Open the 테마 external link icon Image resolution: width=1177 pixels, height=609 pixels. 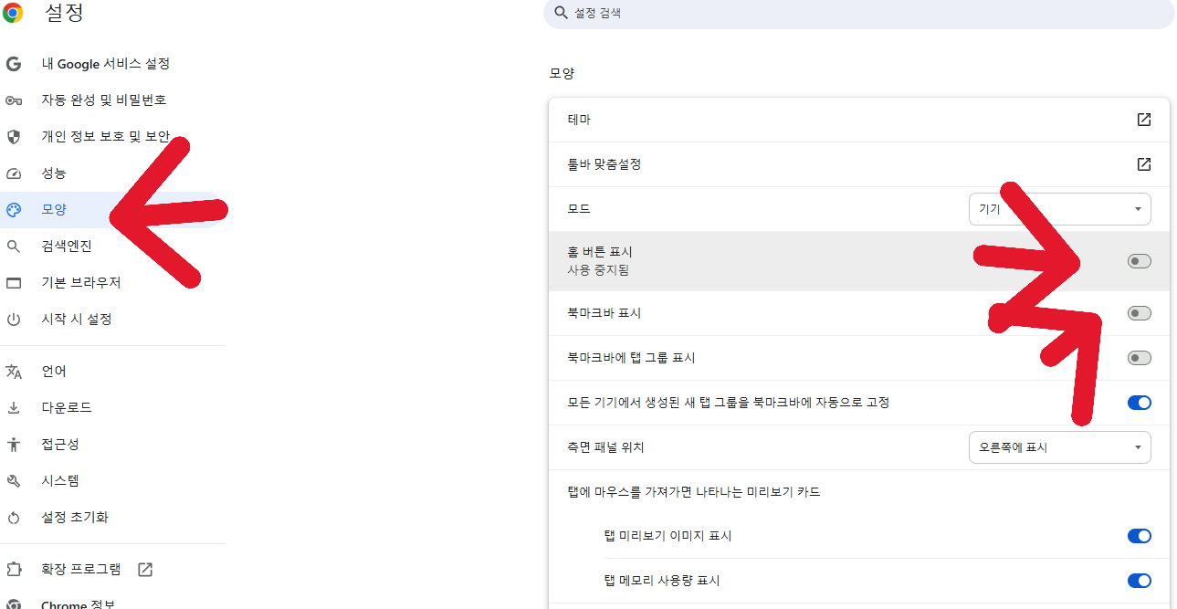coord(1142,119)
